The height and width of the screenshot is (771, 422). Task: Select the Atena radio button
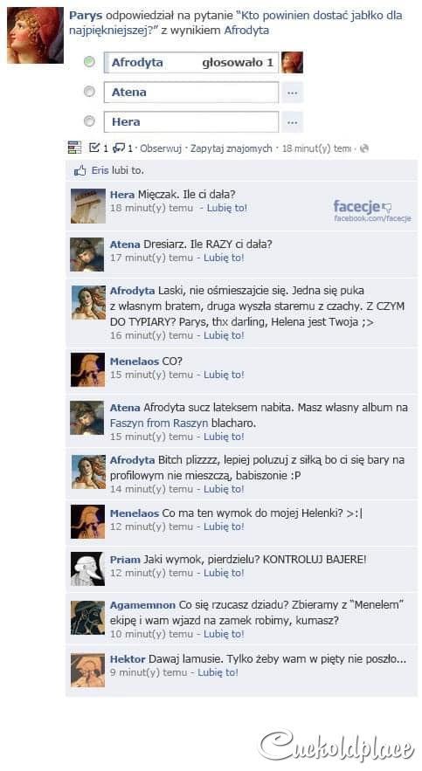[x=89, y=92]
